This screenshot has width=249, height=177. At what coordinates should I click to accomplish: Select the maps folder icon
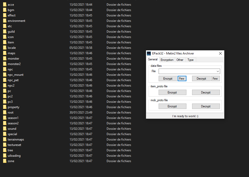pyautogui.click(x=5, y=53)
